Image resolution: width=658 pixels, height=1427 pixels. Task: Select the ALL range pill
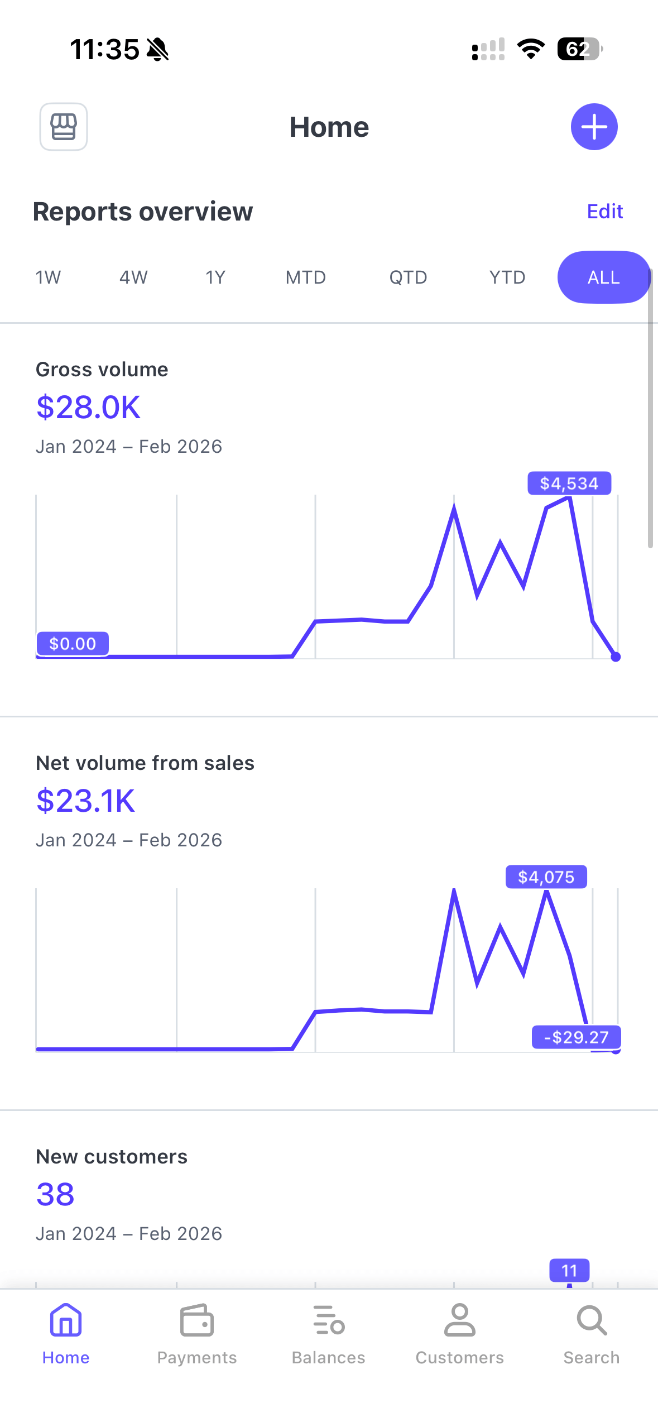(x=603, y=277)
